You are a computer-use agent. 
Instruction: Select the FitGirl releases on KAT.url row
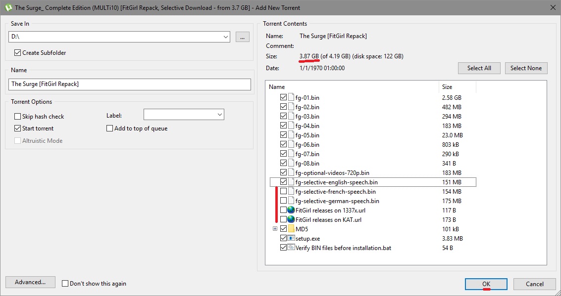pos(372,219)
